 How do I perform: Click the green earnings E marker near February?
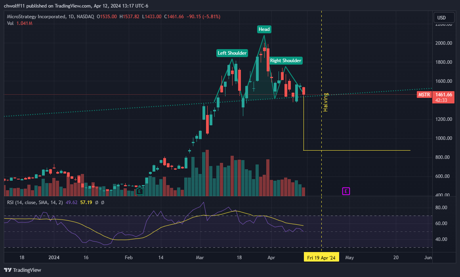tap(139, 192)
